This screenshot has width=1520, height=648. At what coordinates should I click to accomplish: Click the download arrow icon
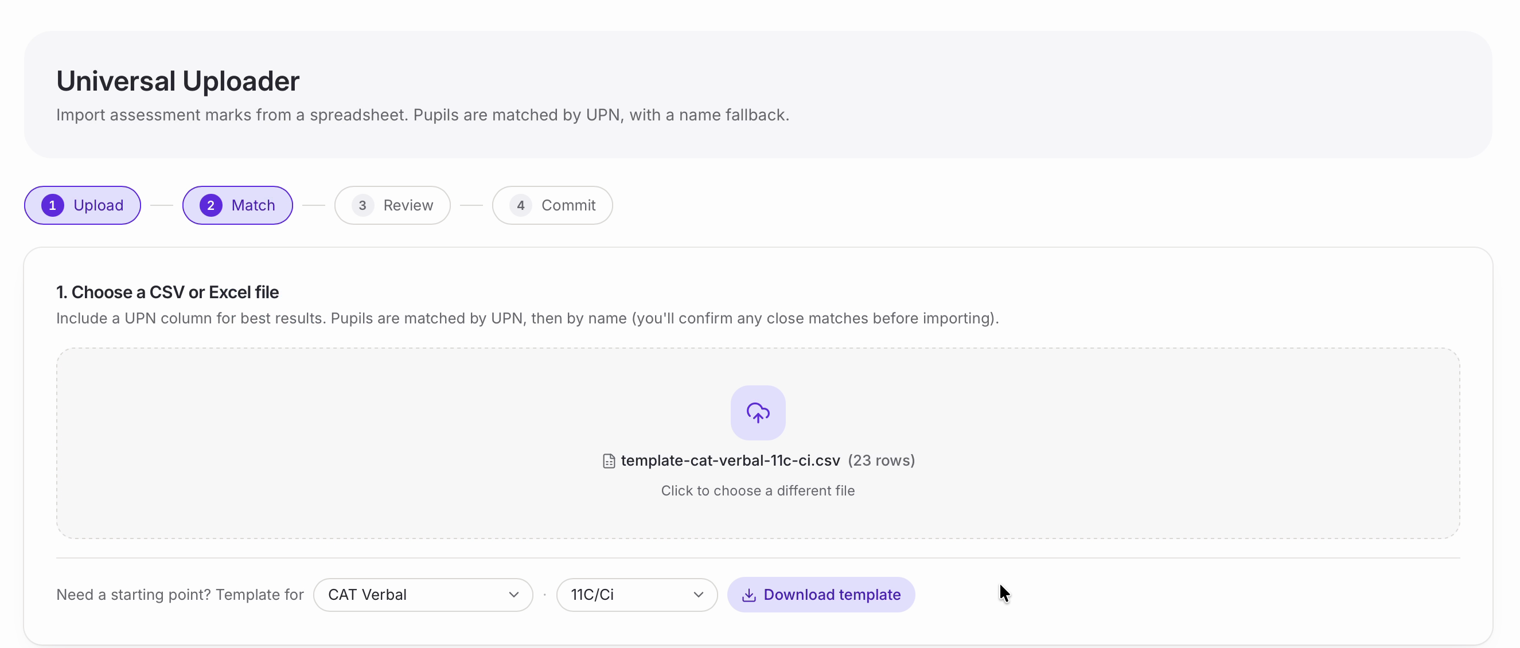(749, 595)
